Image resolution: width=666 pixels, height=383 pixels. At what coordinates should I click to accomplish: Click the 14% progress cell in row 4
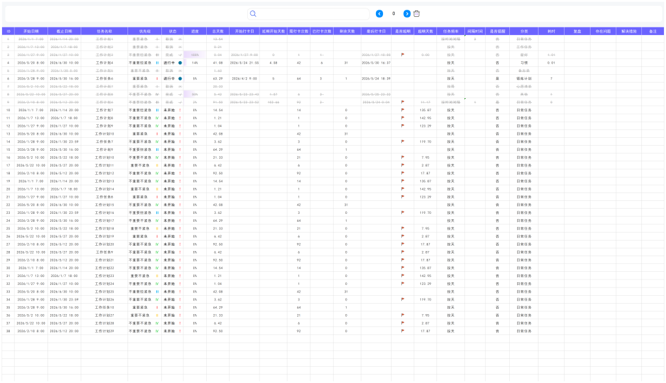click(x=195, y=63)
